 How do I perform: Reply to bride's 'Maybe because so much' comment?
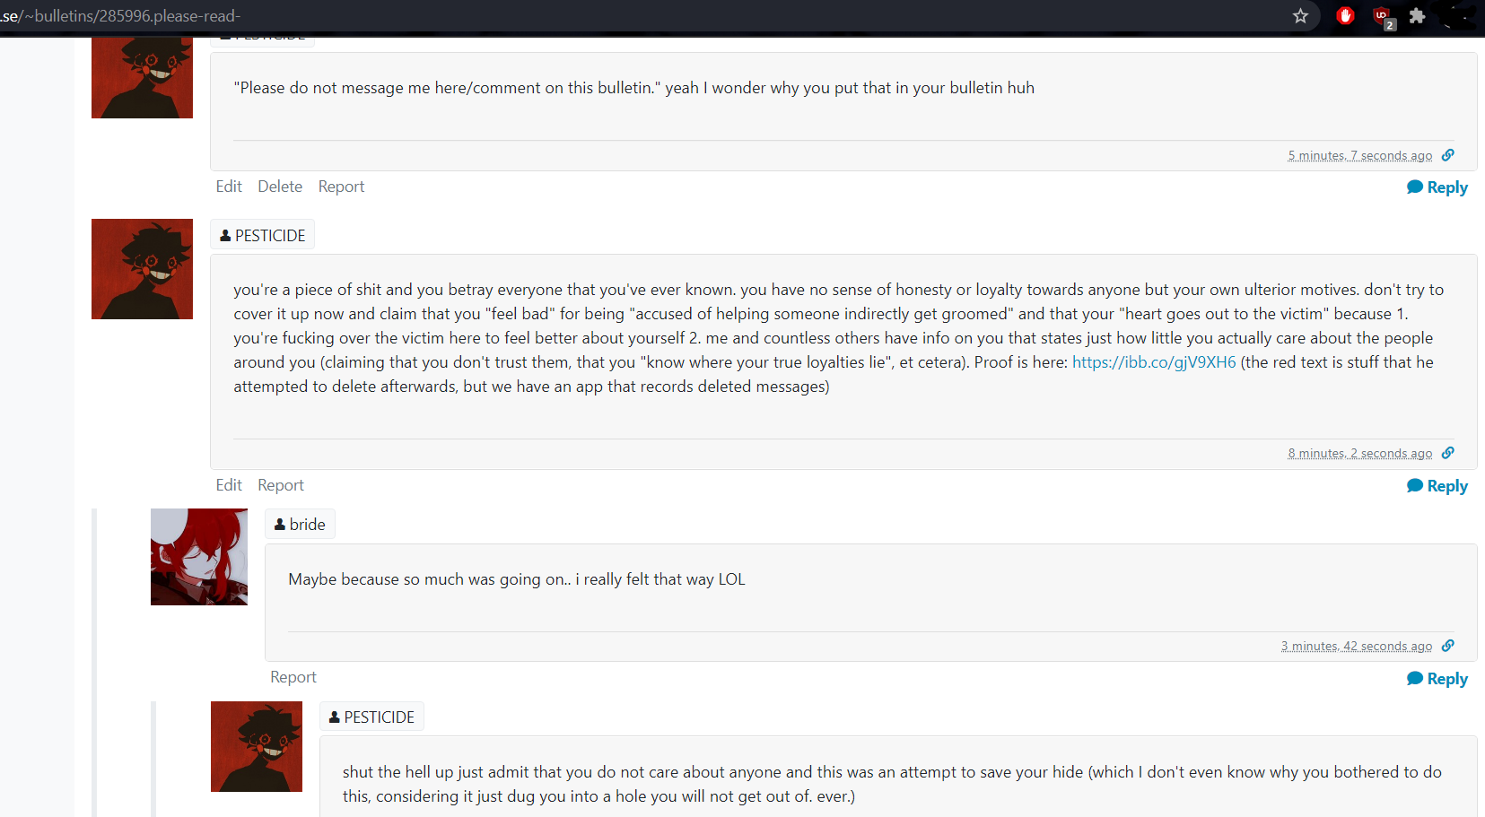[x=1437, y=679]
